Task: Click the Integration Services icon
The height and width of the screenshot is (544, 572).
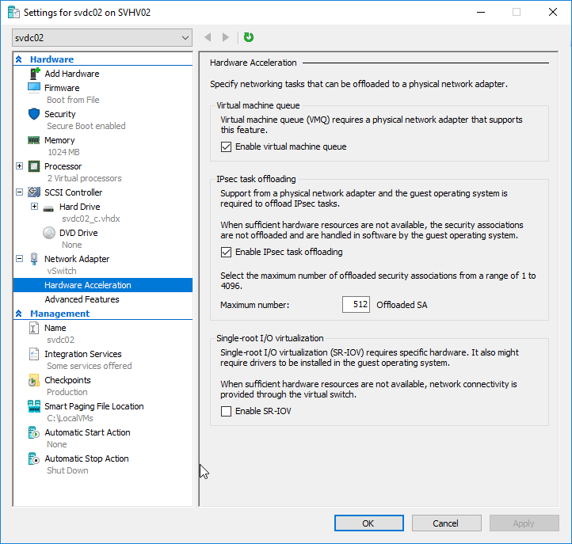Action: 33,354
